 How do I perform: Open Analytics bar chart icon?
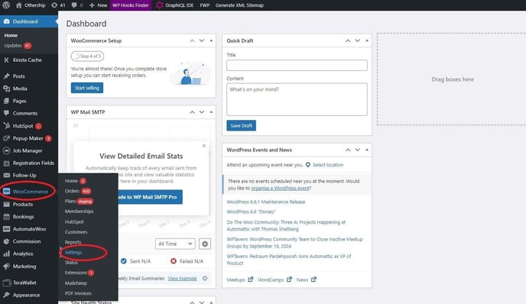coord(6,254)
